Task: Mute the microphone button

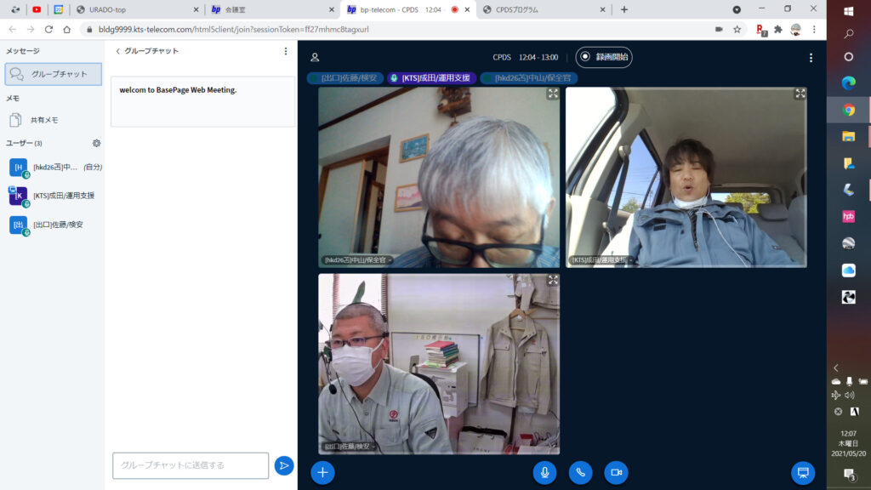Action: (x=544, y=472)
